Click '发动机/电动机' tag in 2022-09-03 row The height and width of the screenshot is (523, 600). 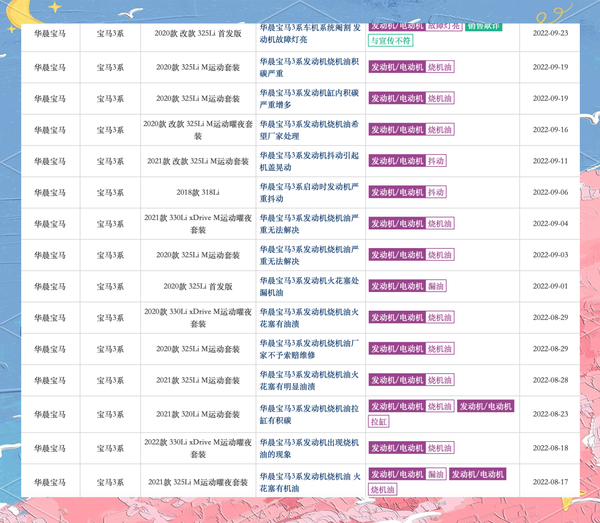click(397, 255)
